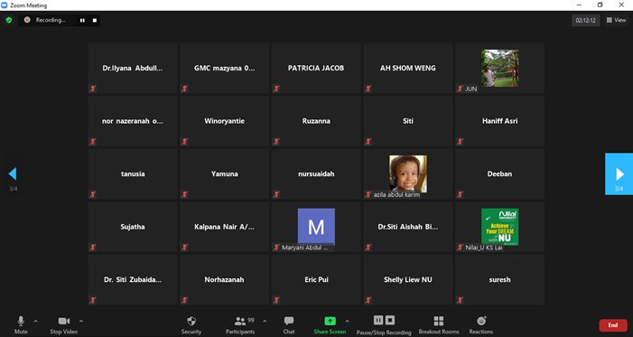Viewport: 633px width, 337px height.
Task: Open the View layout menu
Action: click(616, 20)
